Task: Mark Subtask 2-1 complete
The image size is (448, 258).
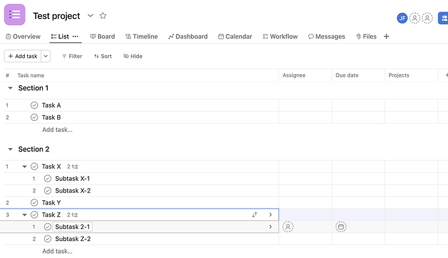Action: (47, 227)
